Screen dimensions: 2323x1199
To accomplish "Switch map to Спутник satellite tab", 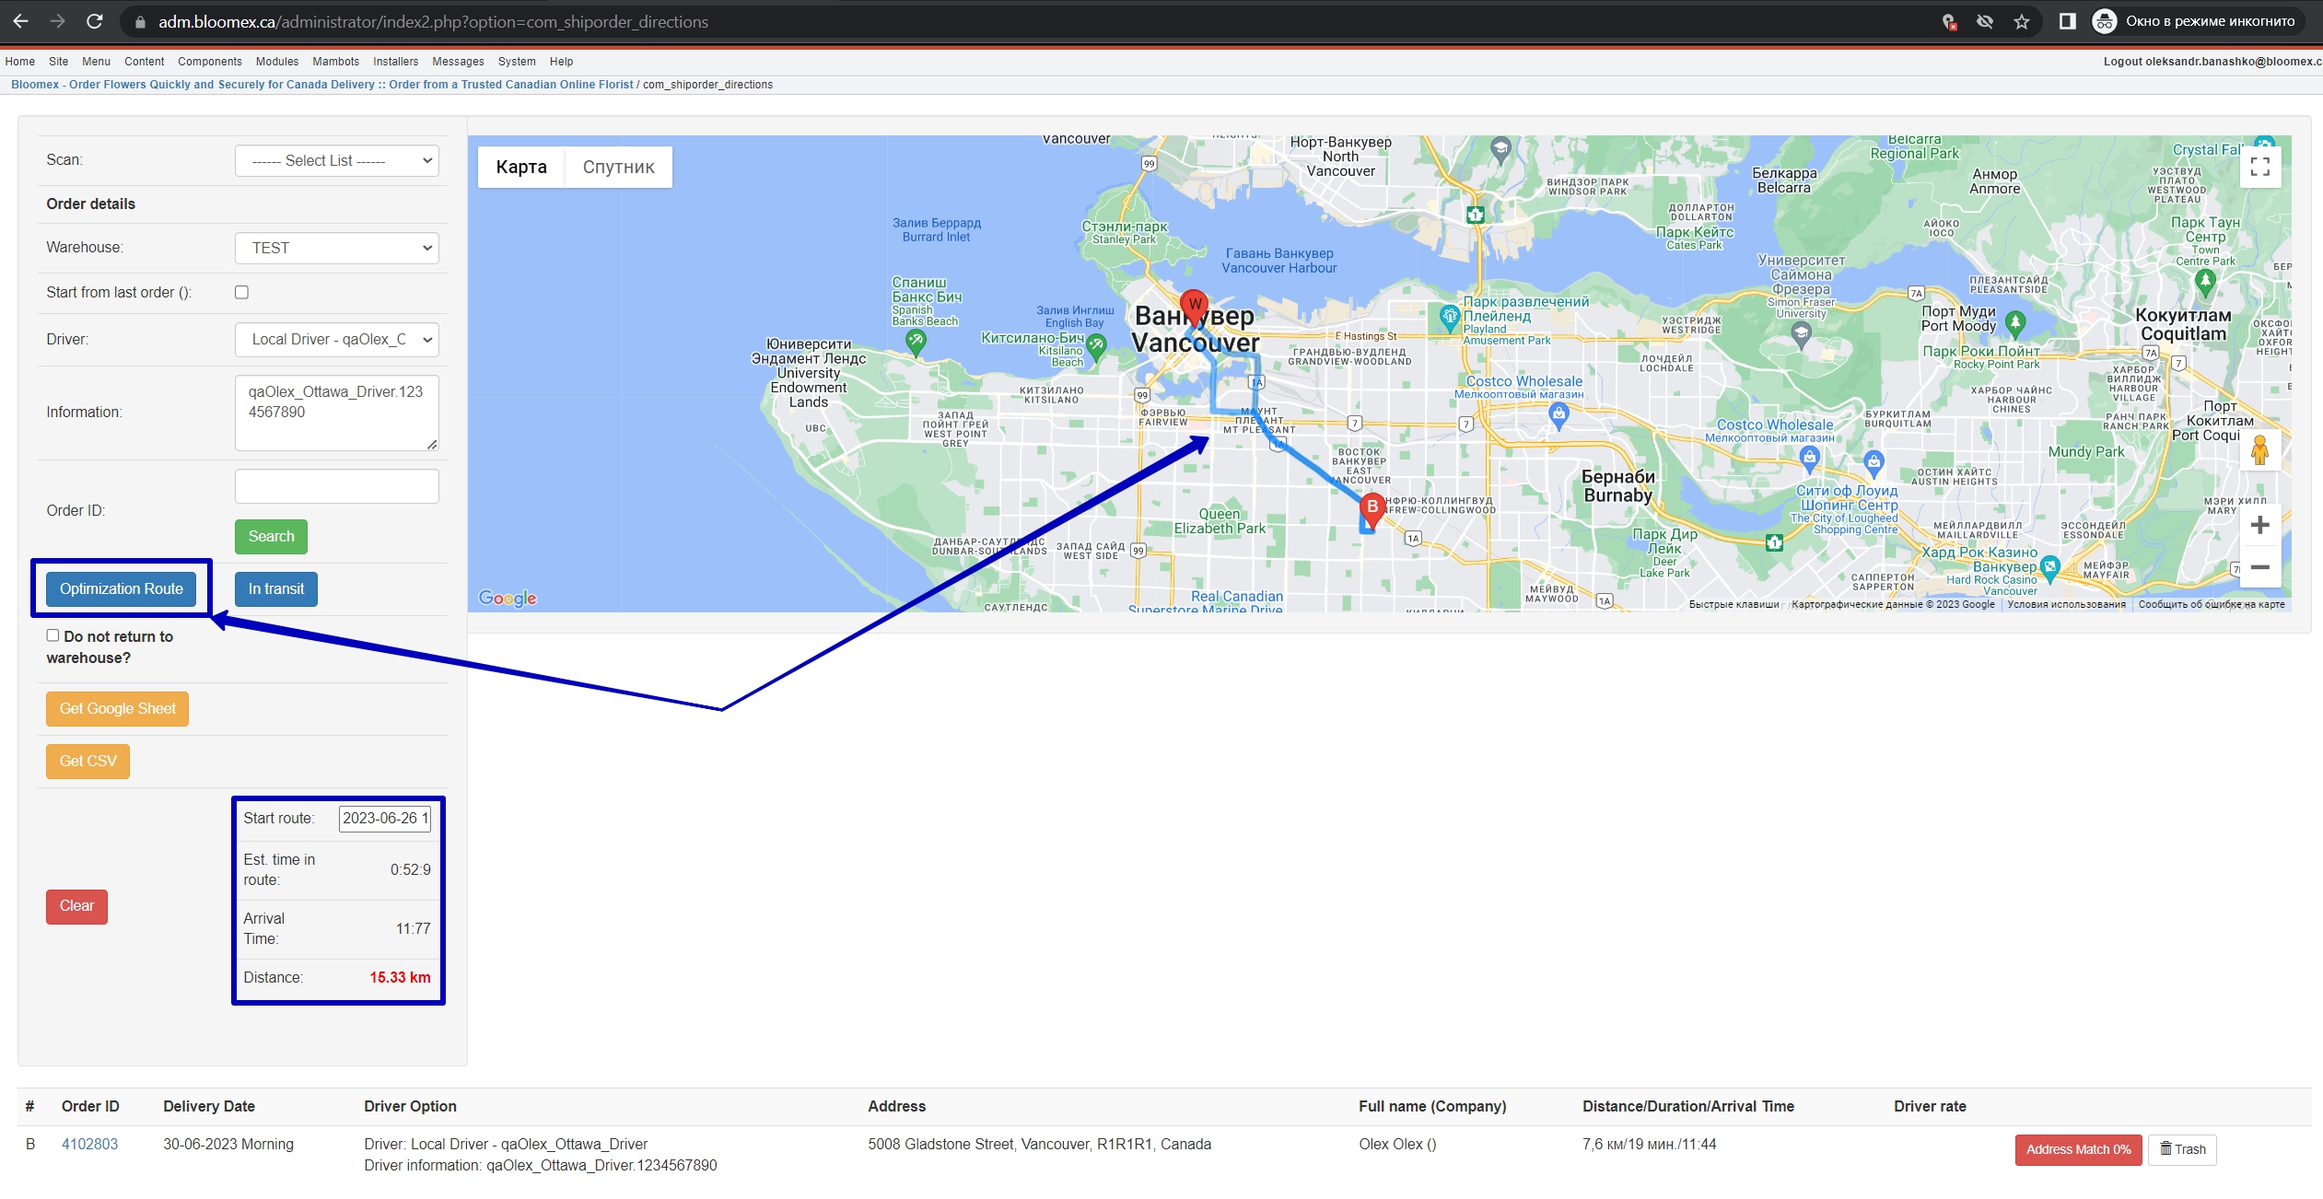I will coord(618,167).
